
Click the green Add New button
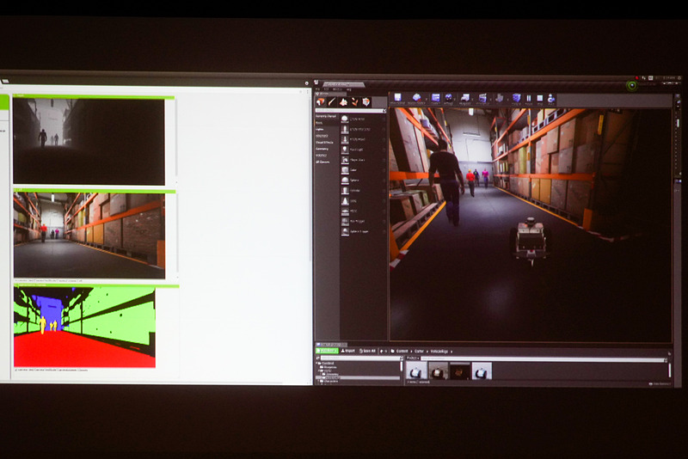(328, 351)
